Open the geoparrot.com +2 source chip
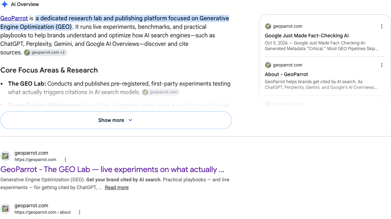This screenshot has height=219, width=391. click(x=45, y=53)
